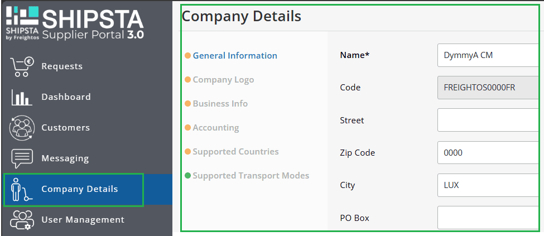Click the City field containing LUX
Viewport: 544px width, 236px height.
point(488,185)
